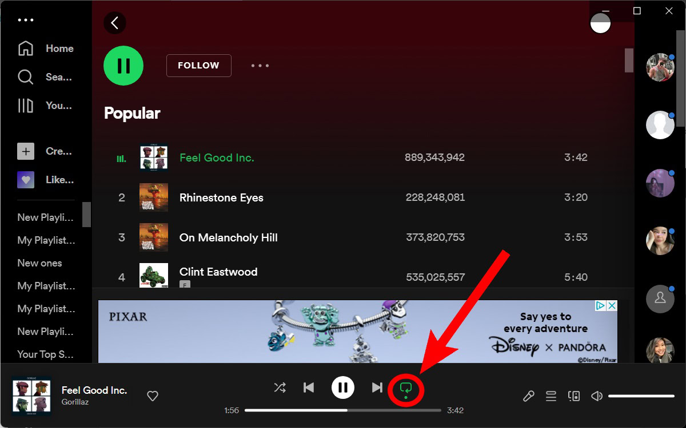This screenshot has height=428, width=686.
Task: Open Your Top S... playlist in sidebar
Action: tap(46, 354)
